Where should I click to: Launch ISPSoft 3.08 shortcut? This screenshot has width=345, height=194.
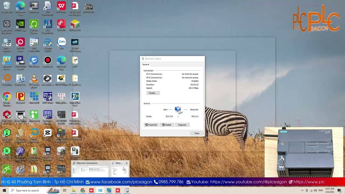pos(75,26)
